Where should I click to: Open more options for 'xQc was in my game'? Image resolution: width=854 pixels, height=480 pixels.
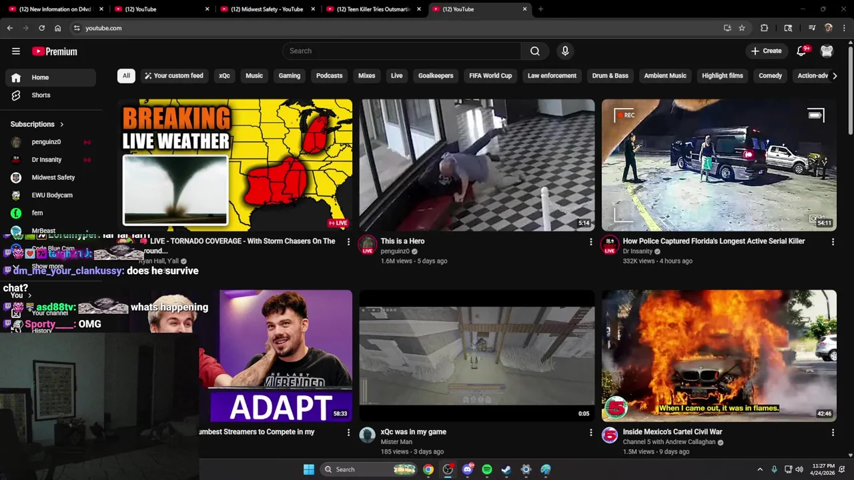tap(590, 432)
